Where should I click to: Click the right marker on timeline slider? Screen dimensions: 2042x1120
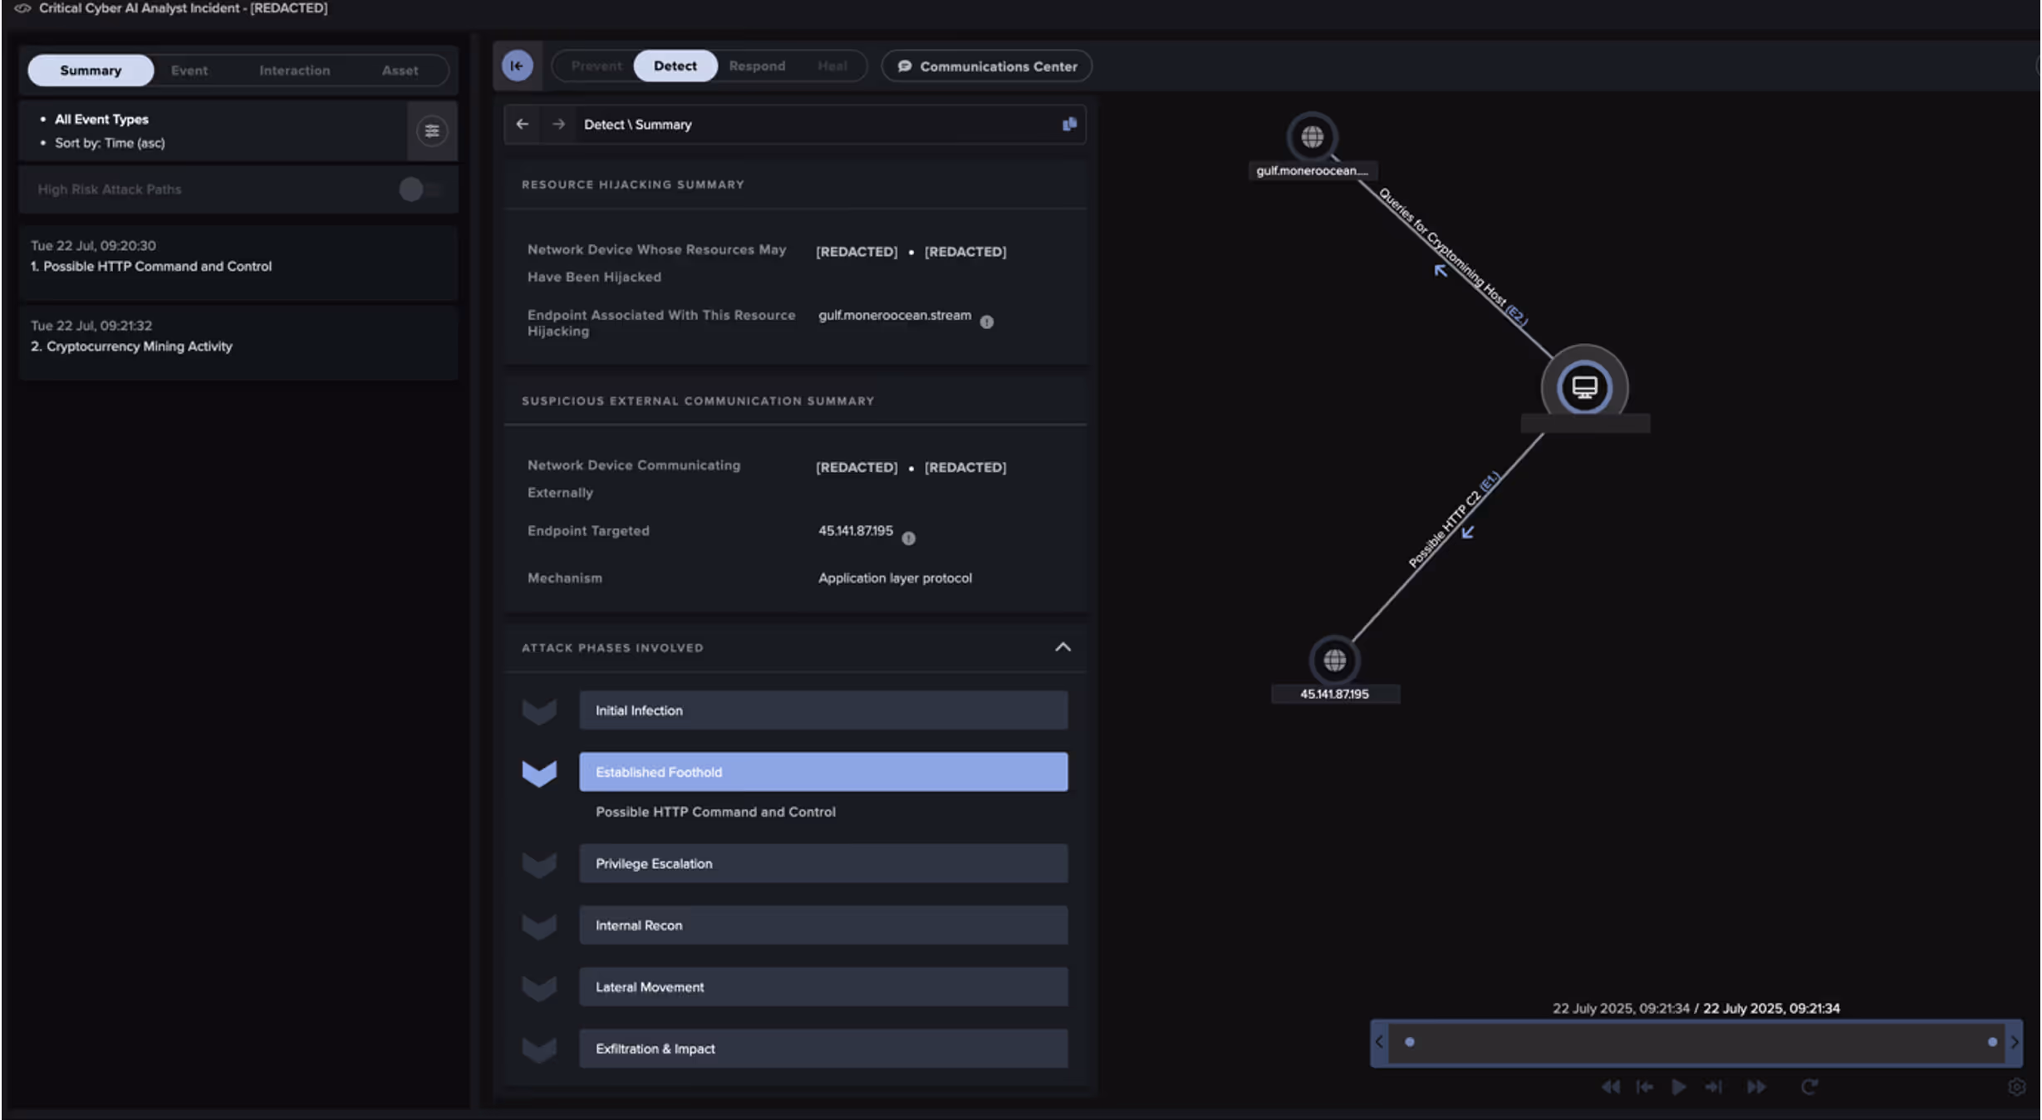pyautogui.click(x=1991, y=1042)
